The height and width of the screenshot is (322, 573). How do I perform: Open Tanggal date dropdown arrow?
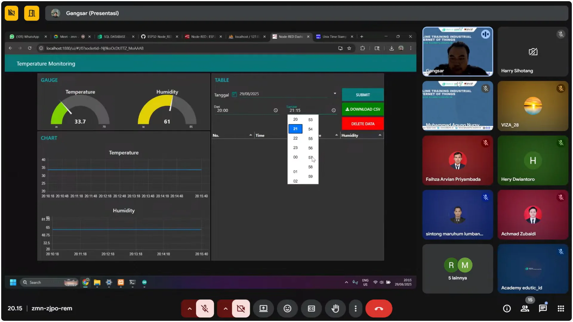[335, 94]
